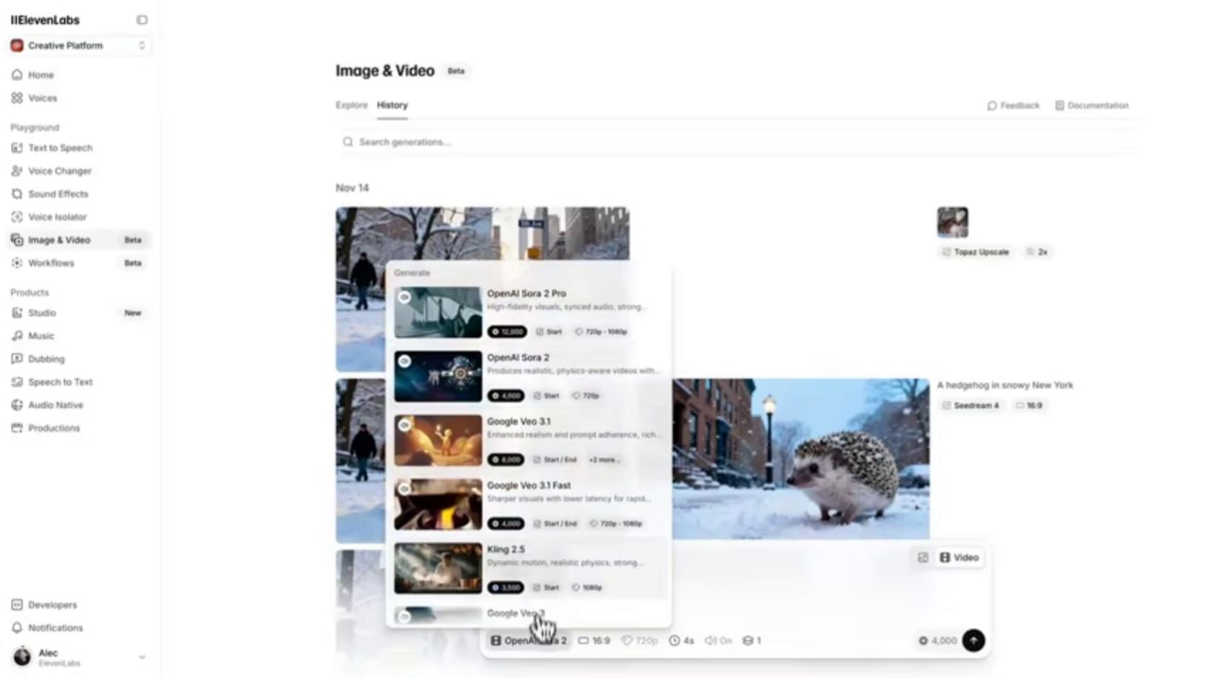Toggle the Video output mode button
Viewport: 1209px width, 678px height.
[x=959, y=557]
